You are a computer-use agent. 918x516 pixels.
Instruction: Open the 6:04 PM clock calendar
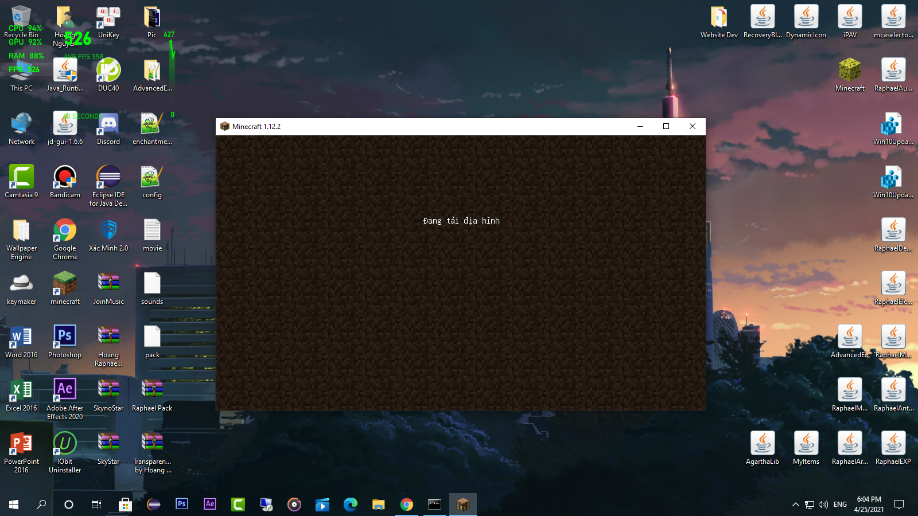(x=869, y=505)
